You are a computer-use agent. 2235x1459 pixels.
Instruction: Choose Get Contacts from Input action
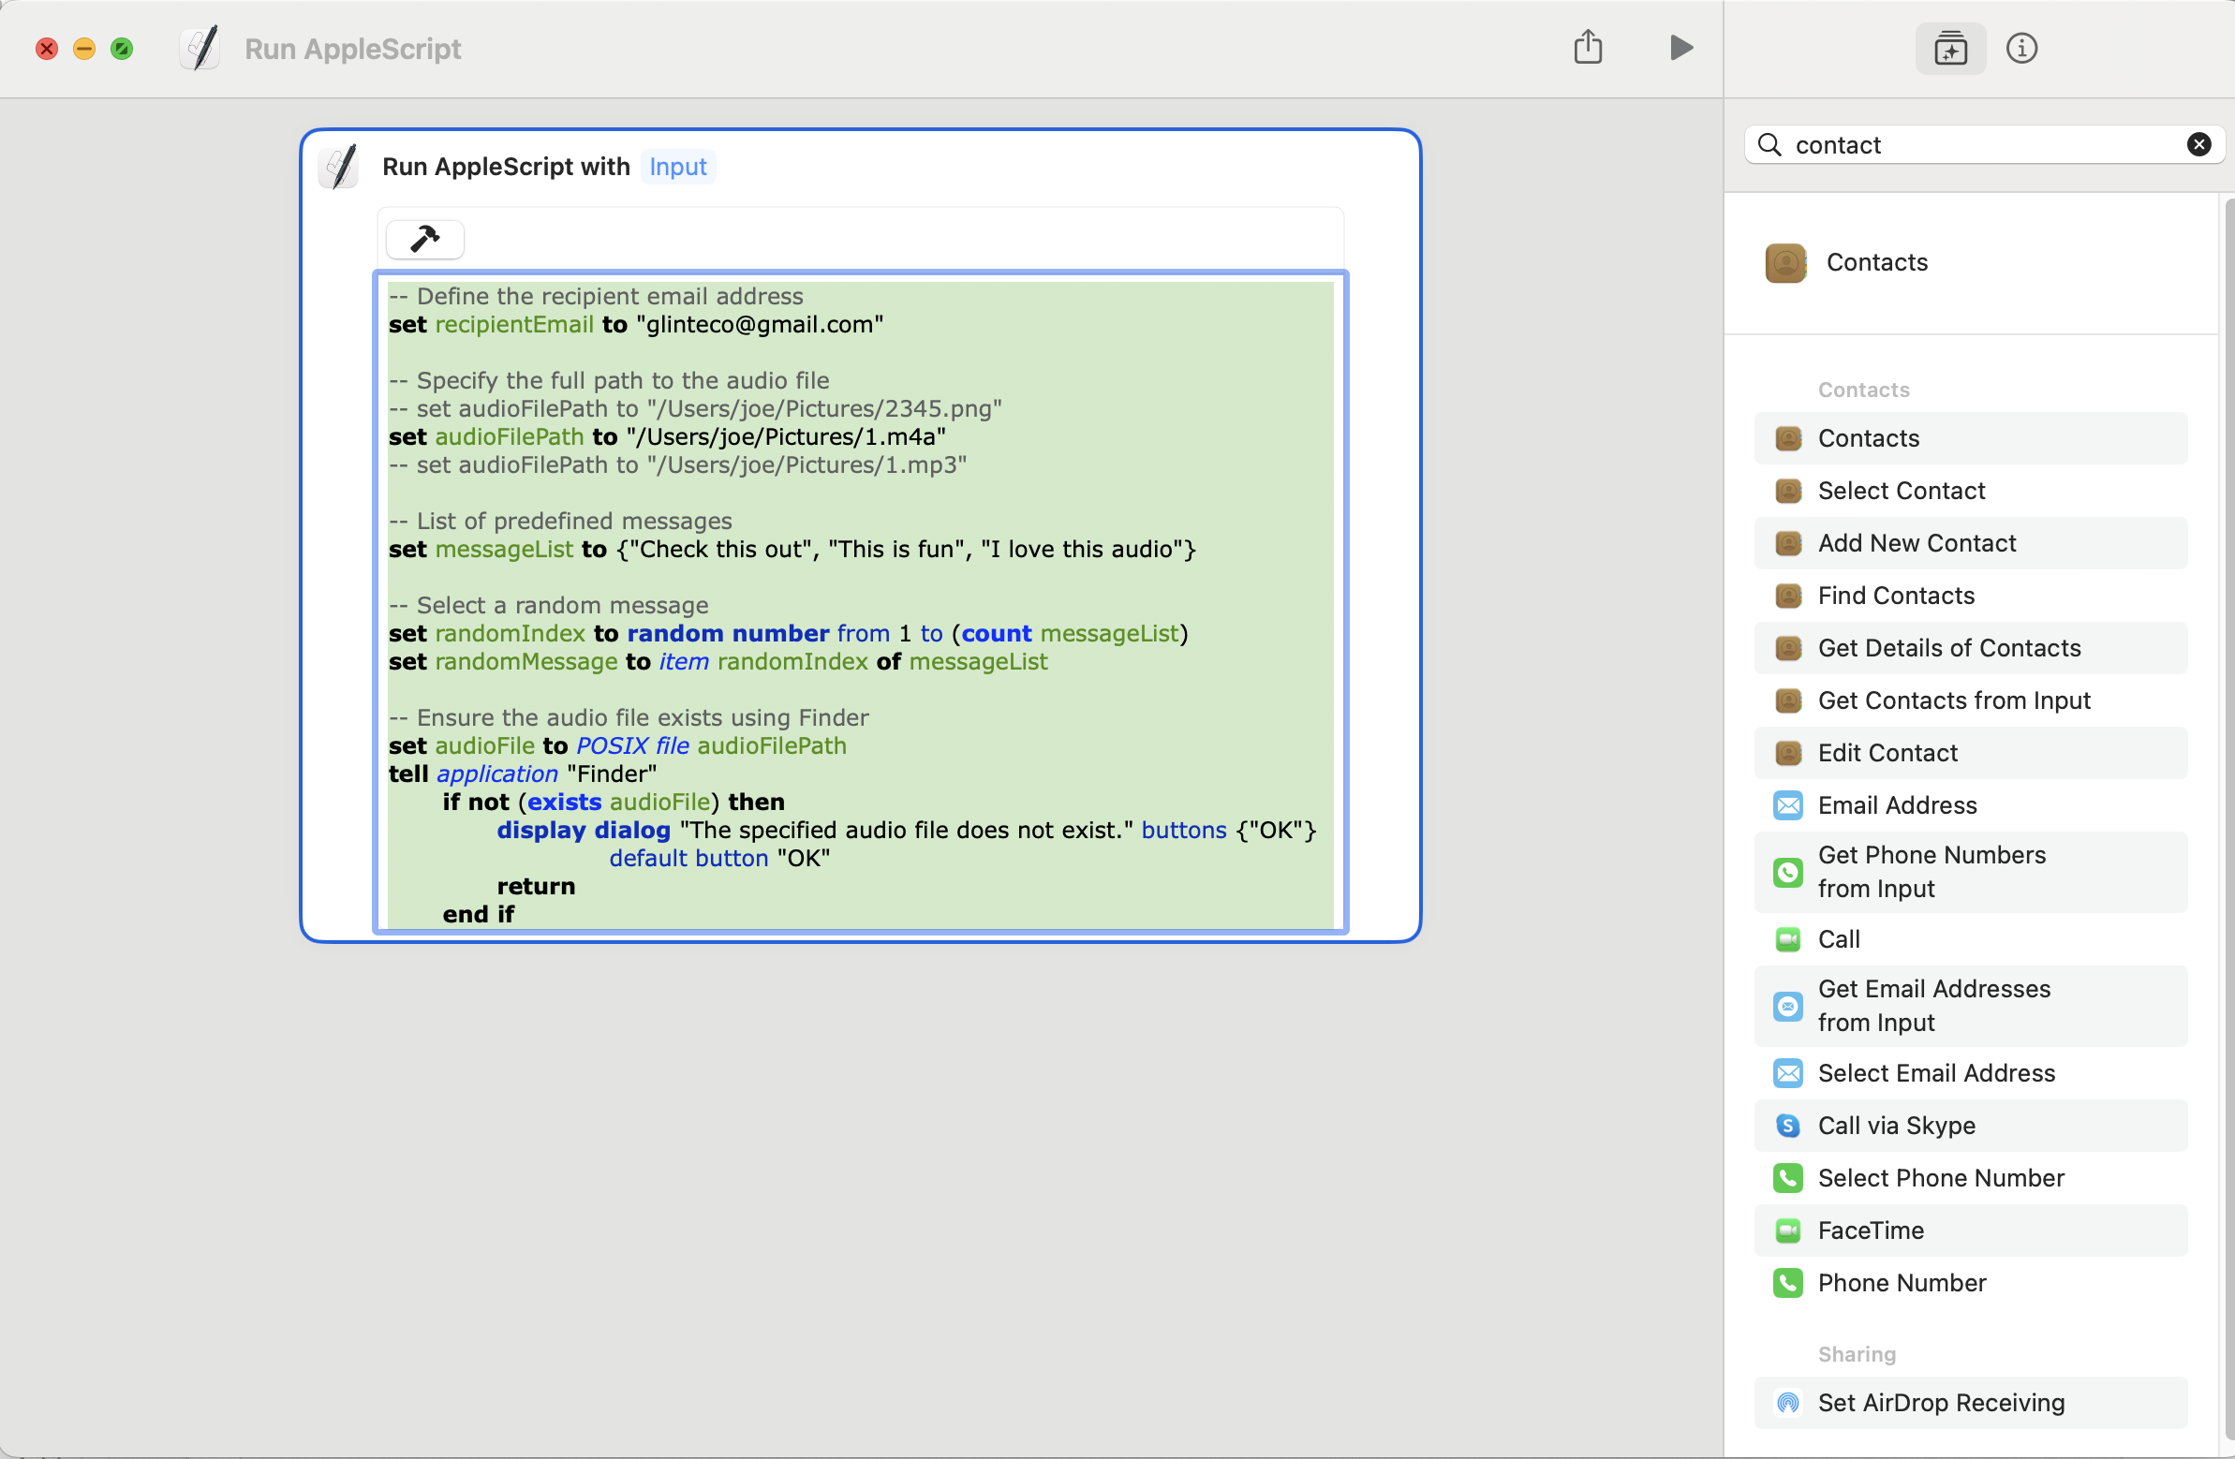point(1970,701)
